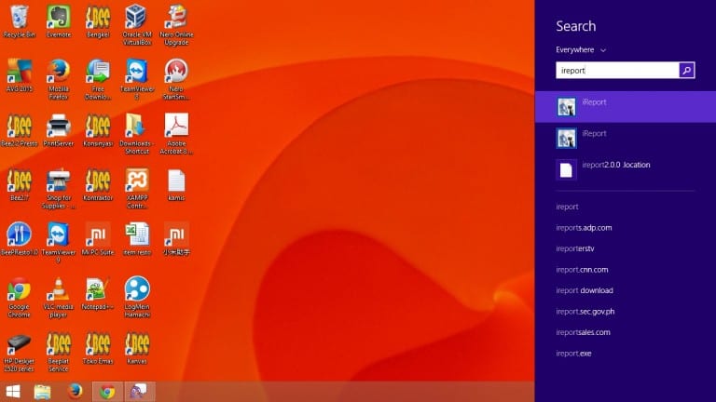Image resolution: width=716 pixels, height=402 pixels.
Task: Open TeamViewer 8 desktop icon
Action: click(137, 79)
